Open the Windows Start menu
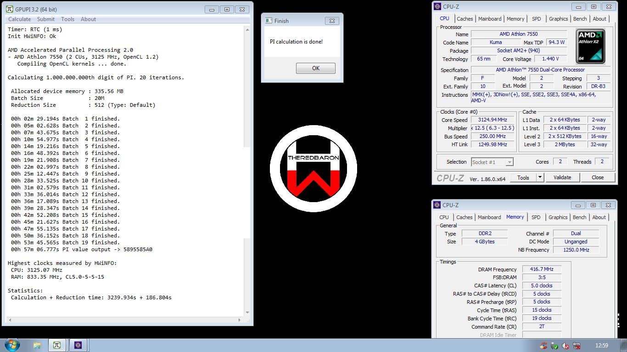The image size is (627, 352). click(x=11, y=345)
